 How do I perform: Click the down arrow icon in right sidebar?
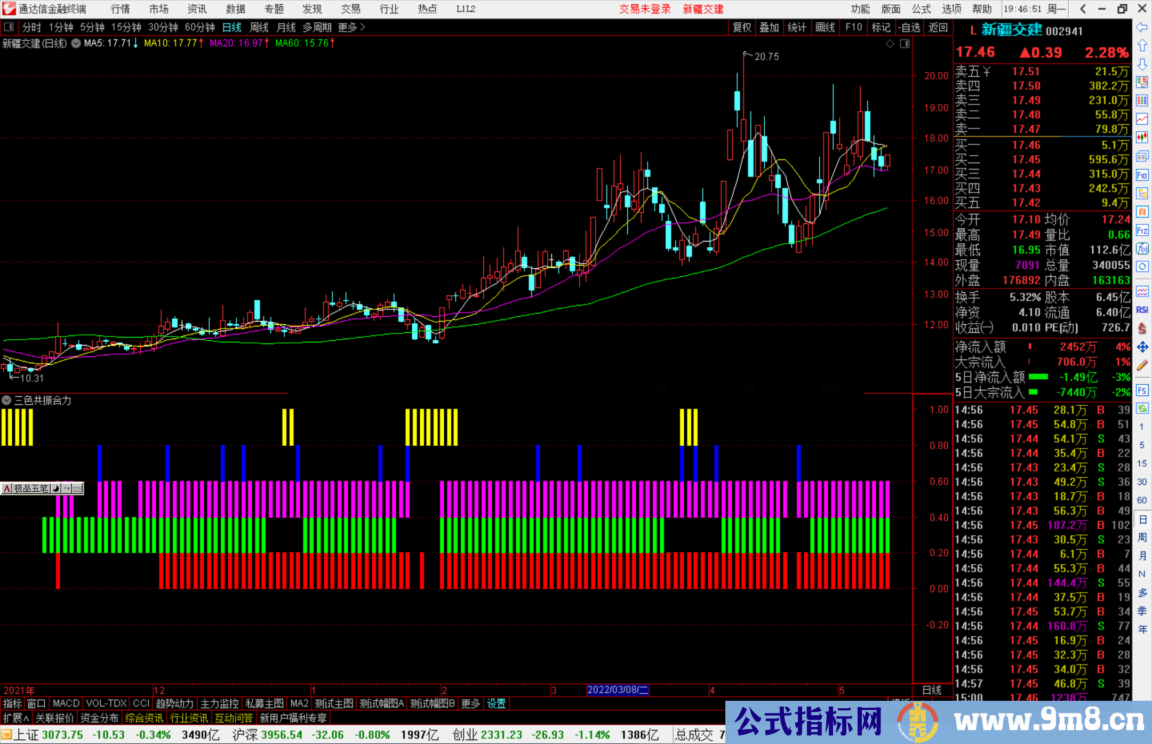[1142, 64]
